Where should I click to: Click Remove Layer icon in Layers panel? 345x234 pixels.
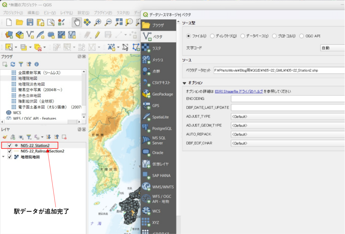pos(64,137)
